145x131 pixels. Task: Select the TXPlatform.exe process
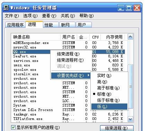pos(28,119)
